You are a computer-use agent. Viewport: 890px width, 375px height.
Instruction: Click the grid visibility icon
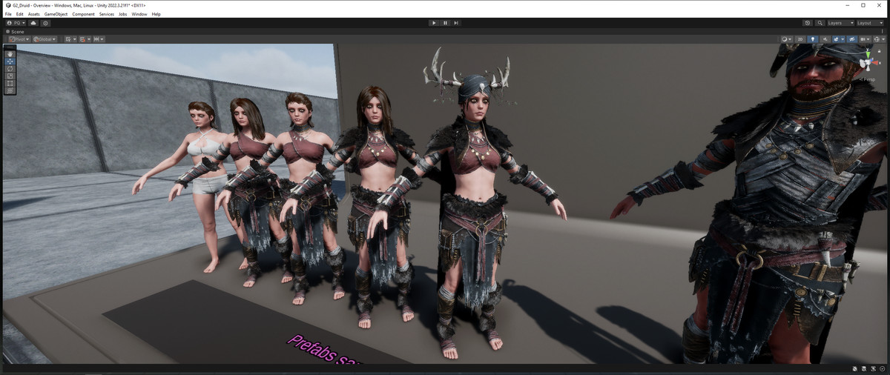click(67, 39)
